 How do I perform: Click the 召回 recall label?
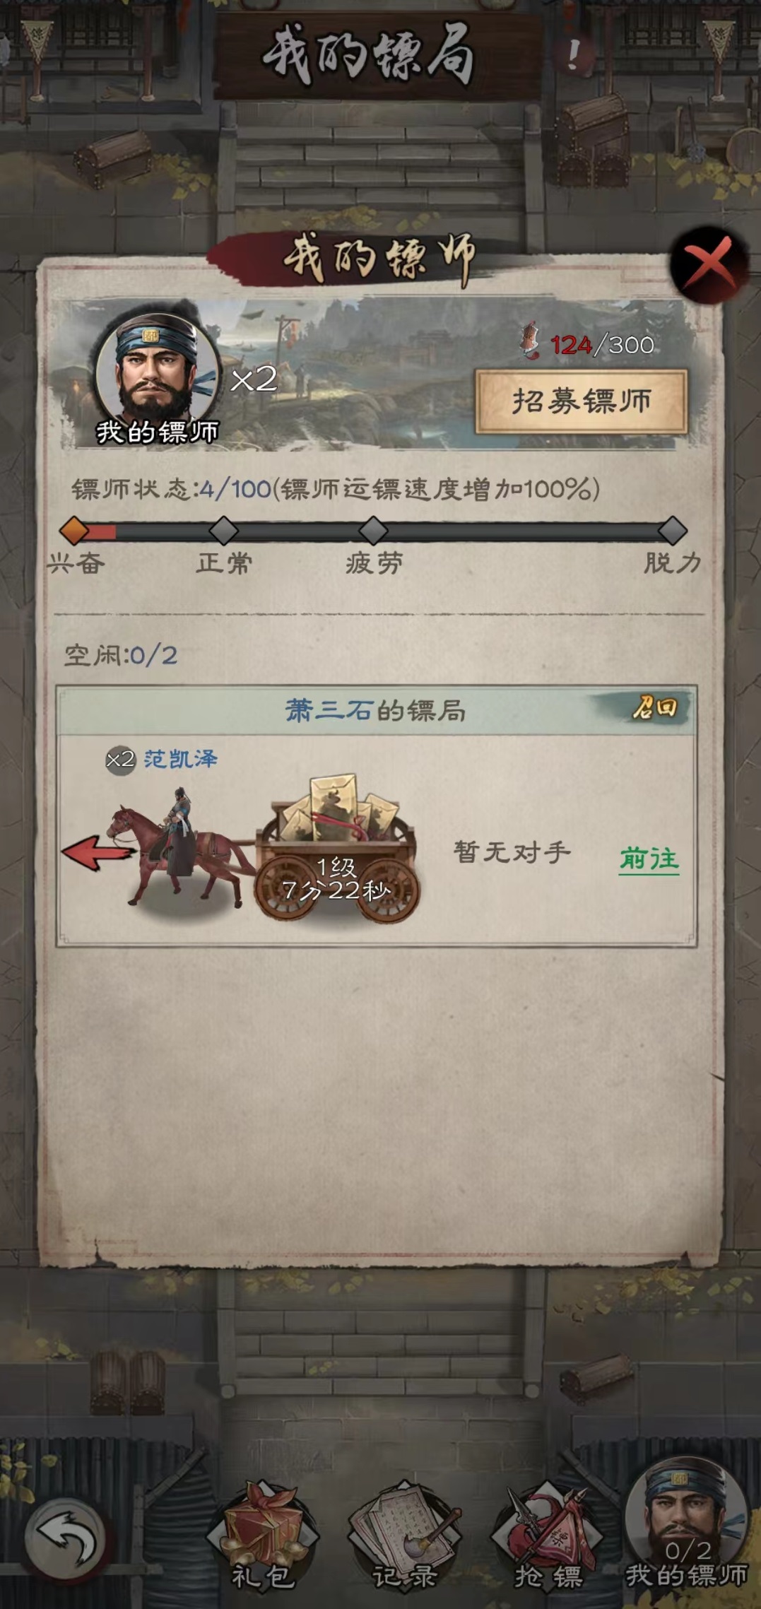654,708
